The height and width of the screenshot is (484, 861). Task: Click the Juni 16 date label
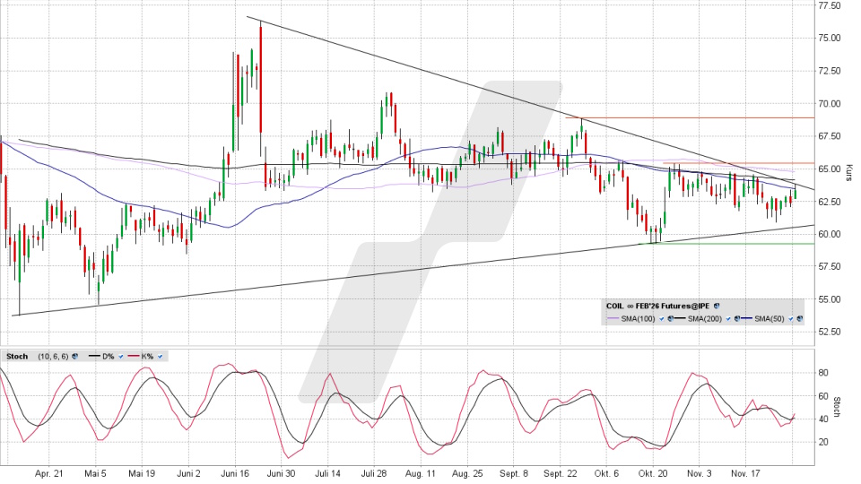pos(235,473)
